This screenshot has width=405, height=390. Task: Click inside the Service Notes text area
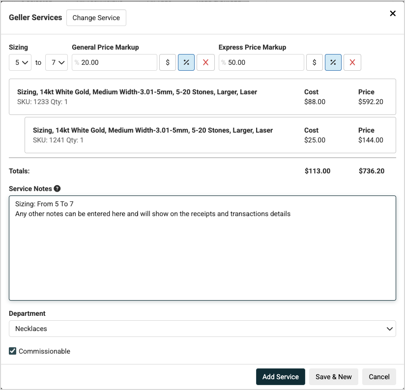pos(202,248)
